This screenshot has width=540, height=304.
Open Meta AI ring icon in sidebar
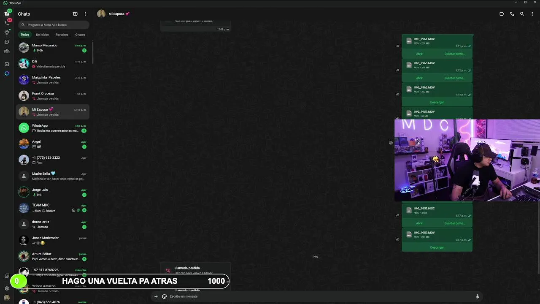pyautogui.click(x=7, y=73)
